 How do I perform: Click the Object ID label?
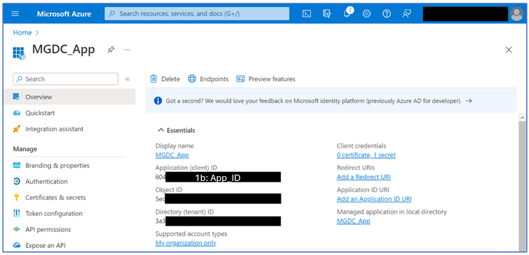click(169, 189)
